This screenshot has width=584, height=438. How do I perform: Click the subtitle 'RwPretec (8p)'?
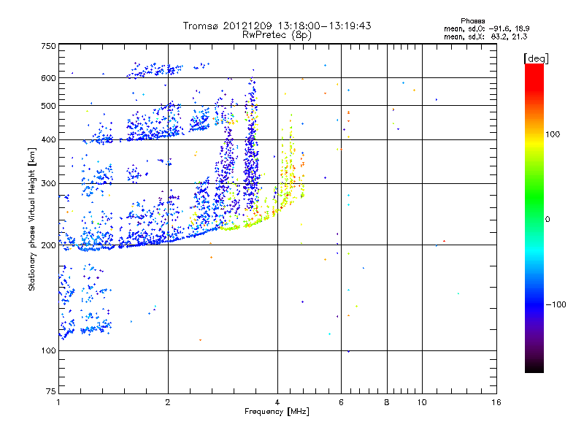[x=277, y=35]
